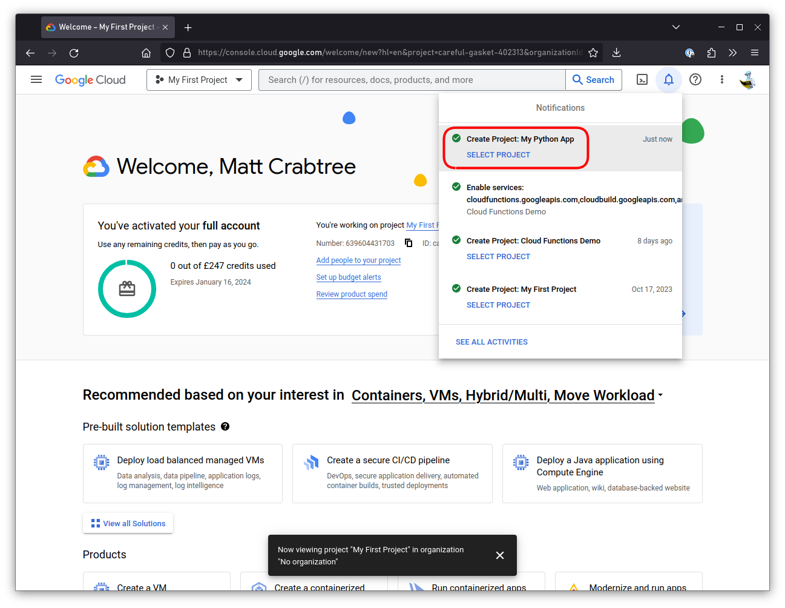The height and width of the screenshot is (608, 785).
Task: Click the browser extension icon near bookmarks
Action: tap(689, 53)
